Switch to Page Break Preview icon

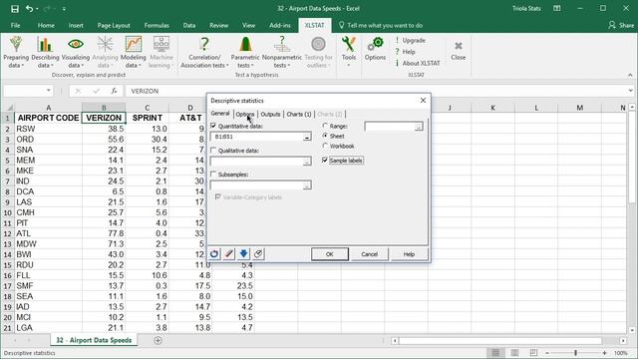point(533,353)
